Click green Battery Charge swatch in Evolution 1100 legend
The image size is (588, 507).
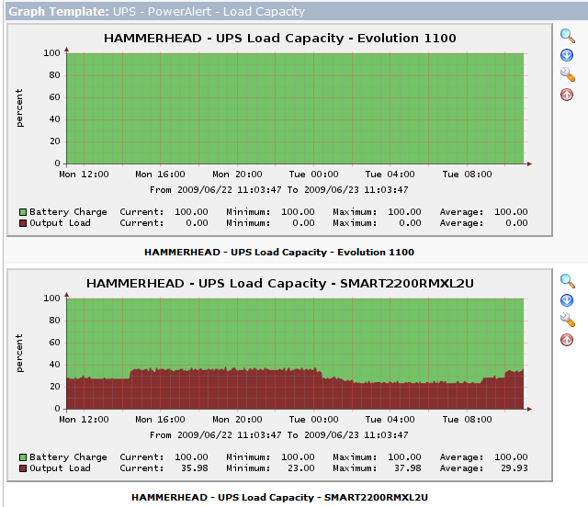click(x=23, y=212)
